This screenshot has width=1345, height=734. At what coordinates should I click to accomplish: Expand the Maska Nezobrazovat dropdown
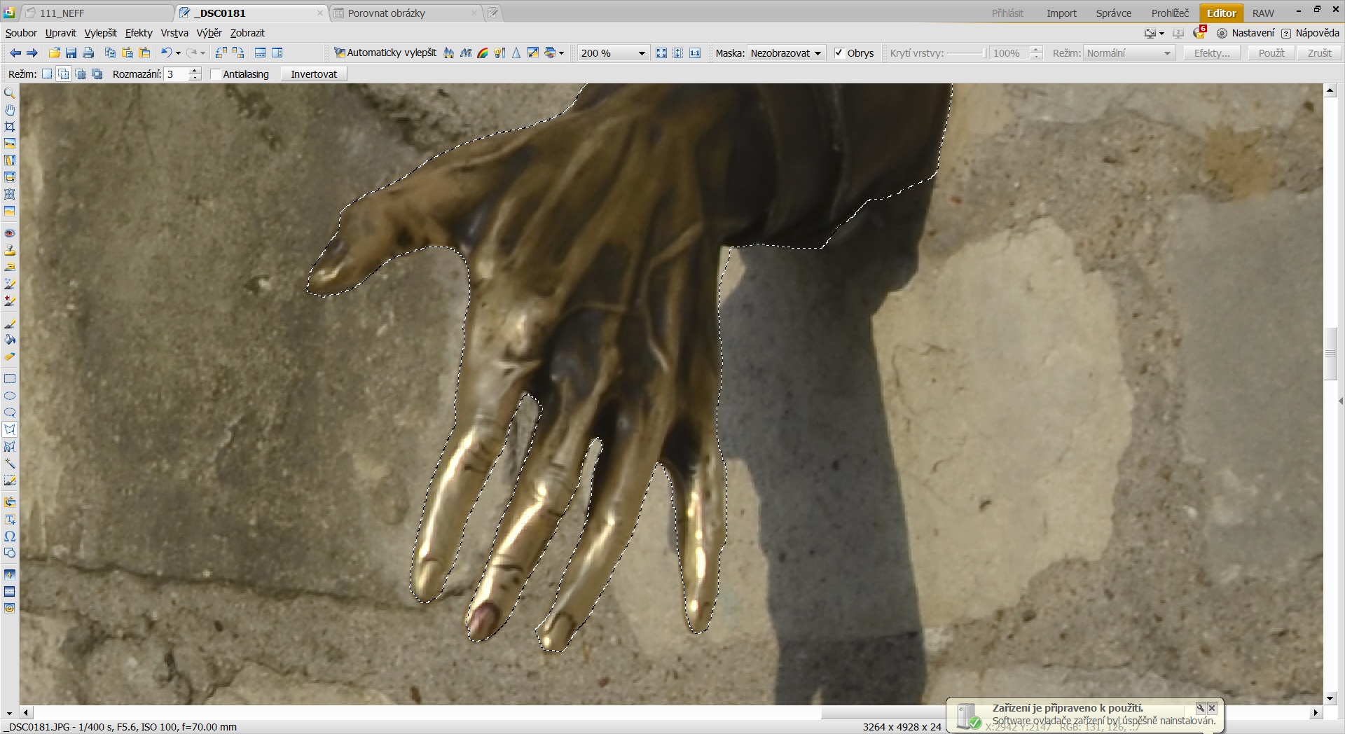[x=817, y=53]
